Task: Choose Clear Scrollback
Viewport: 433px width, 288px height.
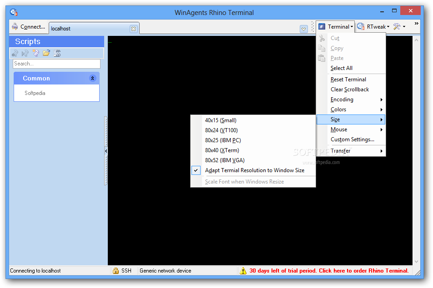Action: click(x=351, y=89)
